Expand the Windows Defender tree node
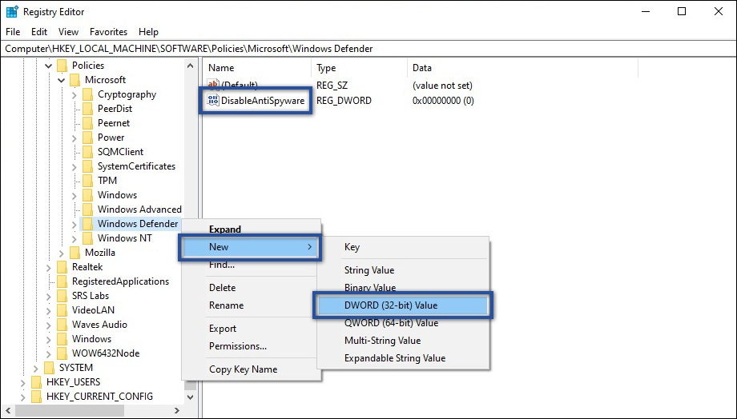This screenshot has width=737, height=419. pos(74,224)
